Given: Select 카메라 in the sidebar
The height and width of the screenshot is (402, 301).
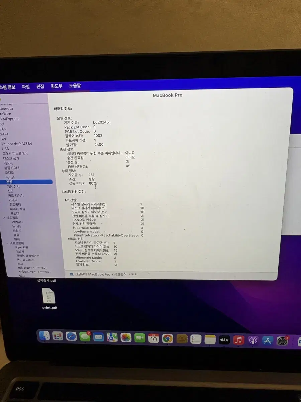Looking at the screenshot, I should pos(12,200).
